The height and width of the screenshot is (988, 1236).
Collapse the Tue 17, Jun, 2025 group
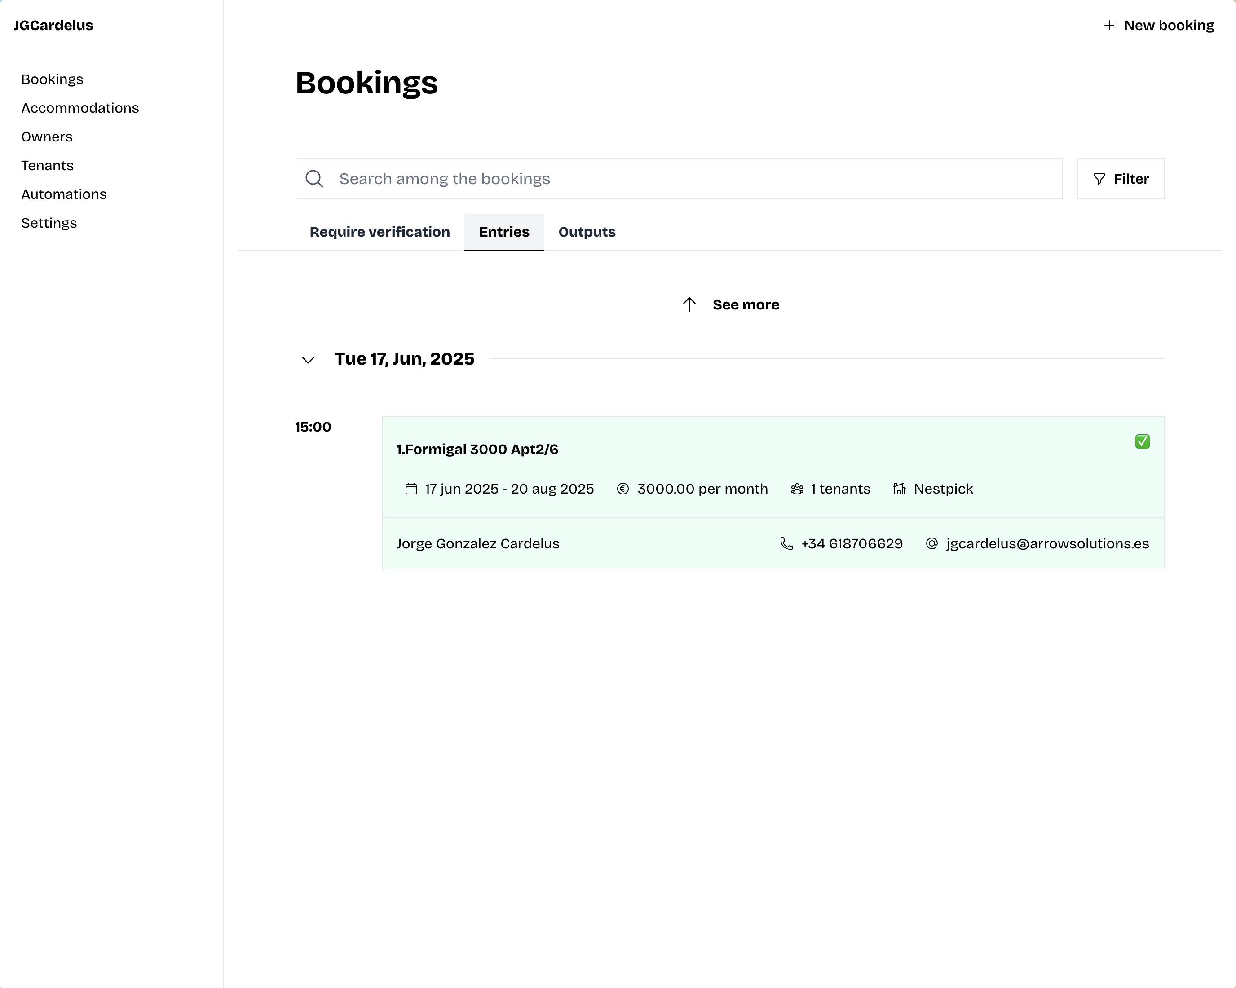(x=308, y=360)
